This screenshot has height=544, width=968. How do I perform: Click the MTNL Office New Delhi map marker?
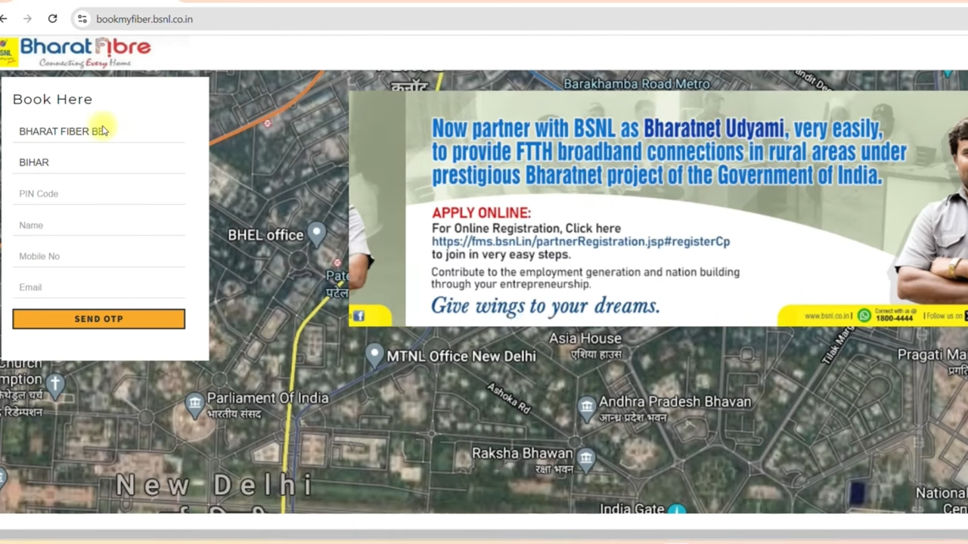click(374, 354)
